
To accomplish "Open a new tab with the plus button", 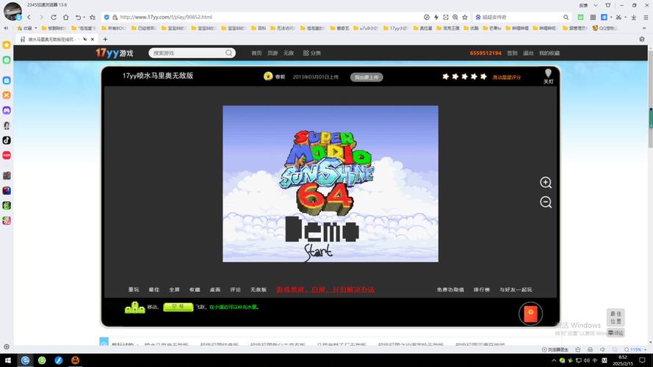I will pyautogui.click(x=105, y=39).
